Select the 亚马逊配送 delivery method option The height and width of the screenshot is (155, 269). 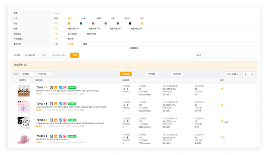point(72,34)
